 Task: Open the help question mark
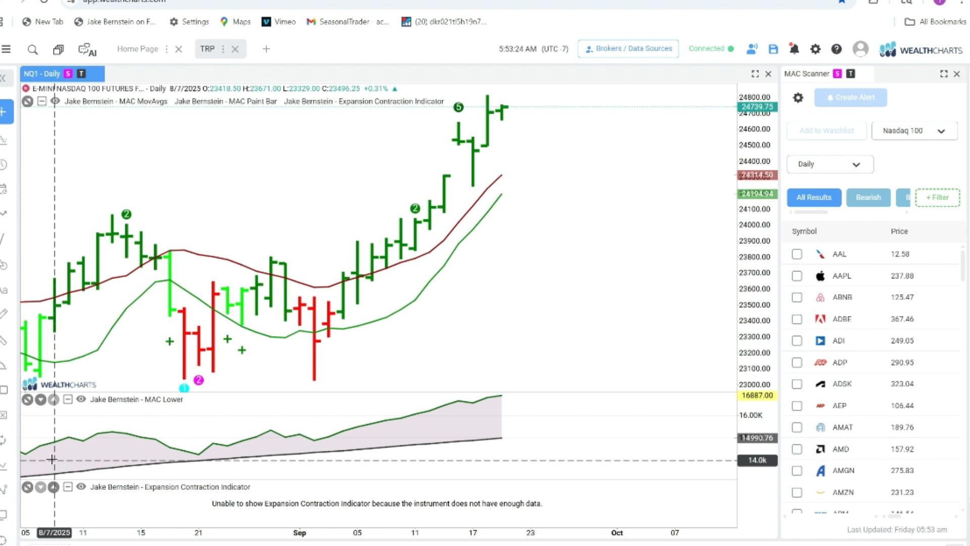pos(837,49)
